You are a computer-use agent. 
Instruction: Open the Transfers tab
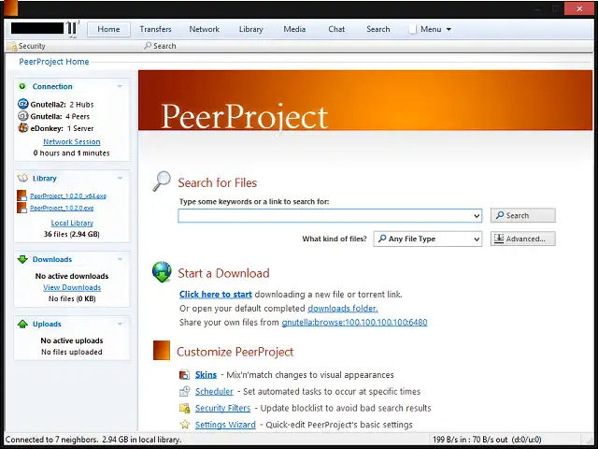(x=155, y=29)
